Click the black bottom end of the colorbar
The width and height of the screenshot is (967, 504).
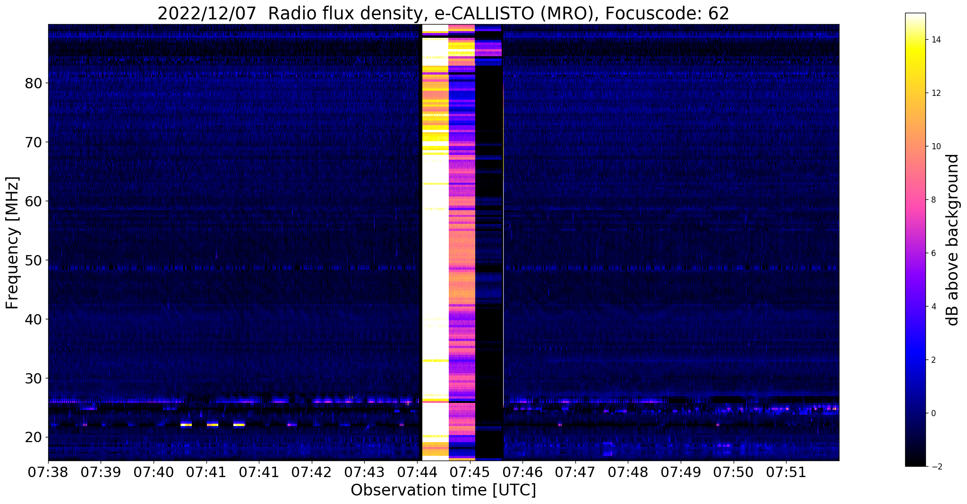[915, 461]
